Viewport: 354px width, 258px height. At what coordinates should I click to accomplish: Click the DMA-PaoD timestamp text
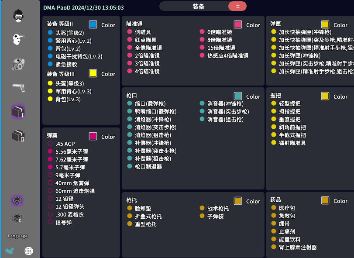coord(83,8)
